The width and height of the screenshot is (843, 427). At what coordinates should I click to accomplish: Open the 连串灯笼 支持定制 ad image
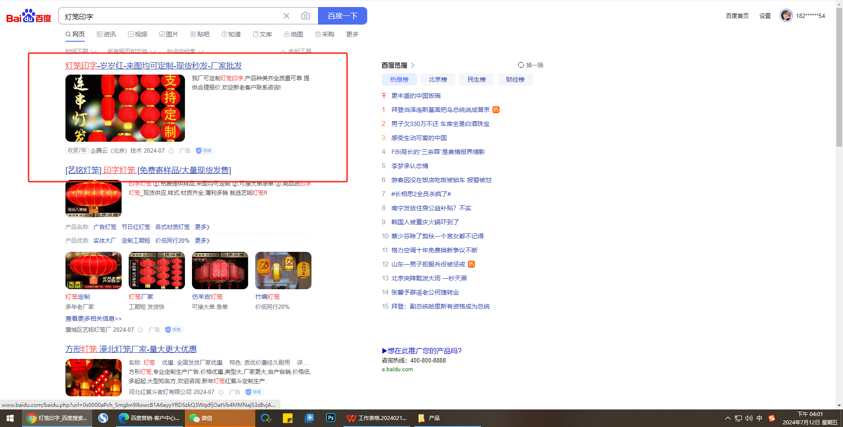point(125,108)
